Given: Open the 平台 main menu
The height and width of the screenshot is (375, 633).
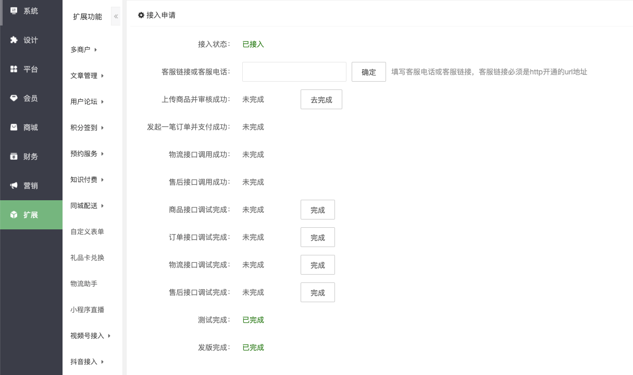Looking at the screenshot, I should (x=31, y=69).
